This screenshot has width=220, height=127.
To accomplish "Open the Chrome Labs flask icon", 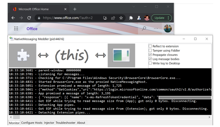I will 139,18.
